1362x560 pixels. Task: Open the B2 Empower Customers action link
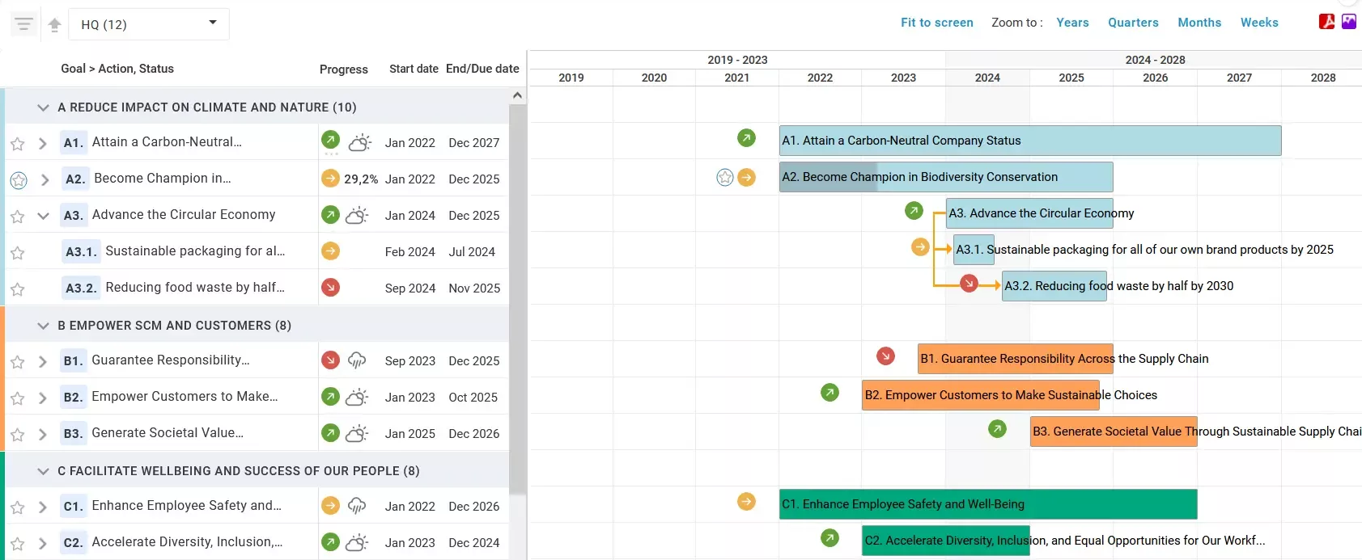pos(185,397)
